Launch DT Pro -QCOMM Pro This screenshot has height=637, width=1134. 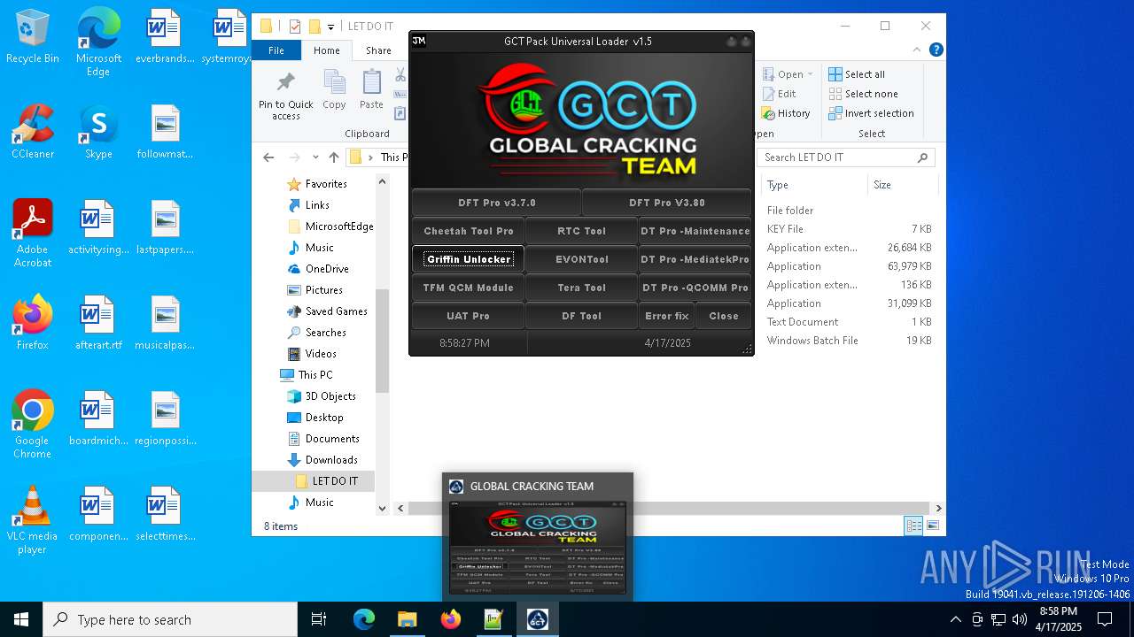pos(695,288)
